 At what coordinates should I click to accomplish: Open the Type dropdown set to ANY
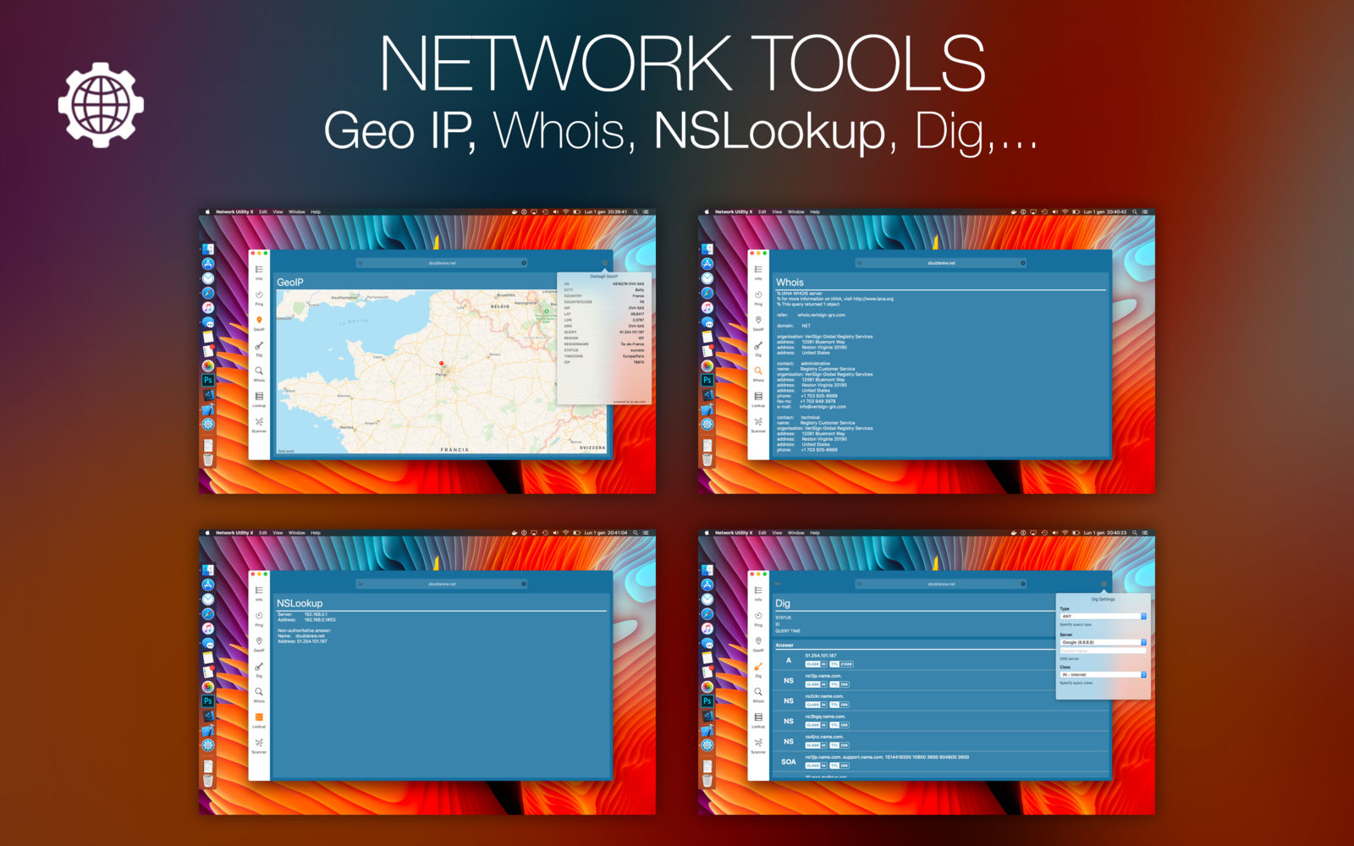(x=1104, y=616)
